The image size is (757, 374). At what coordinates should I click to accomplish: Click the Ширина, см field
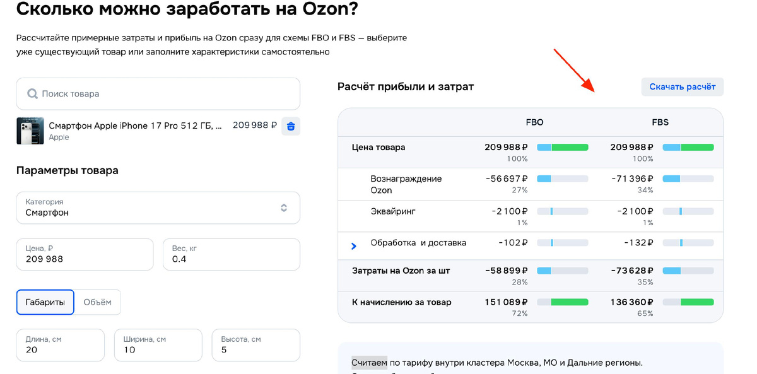[x=158, y=345]
